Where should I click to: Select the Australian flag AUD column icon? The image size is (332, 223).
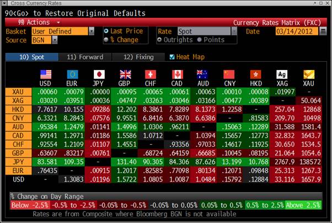pyautogui.click(x=203, y=74)
